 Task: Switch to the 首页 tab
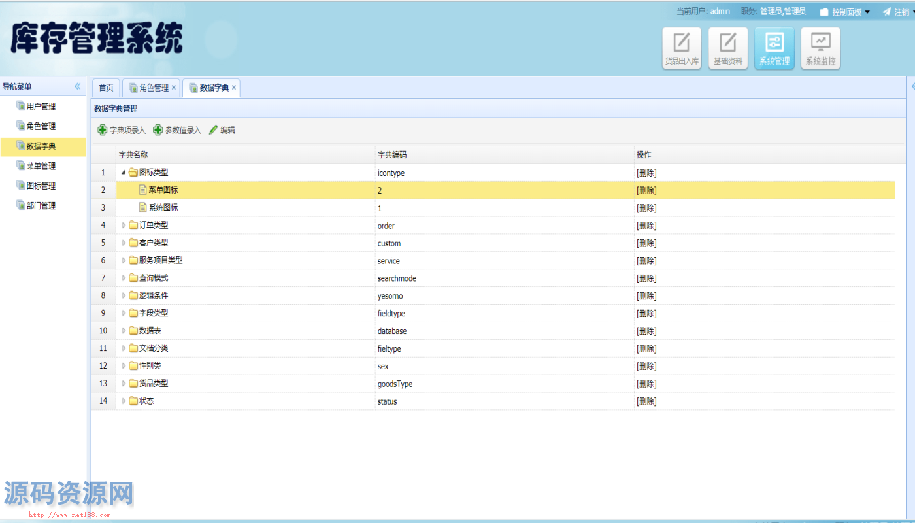pos(106,88)
